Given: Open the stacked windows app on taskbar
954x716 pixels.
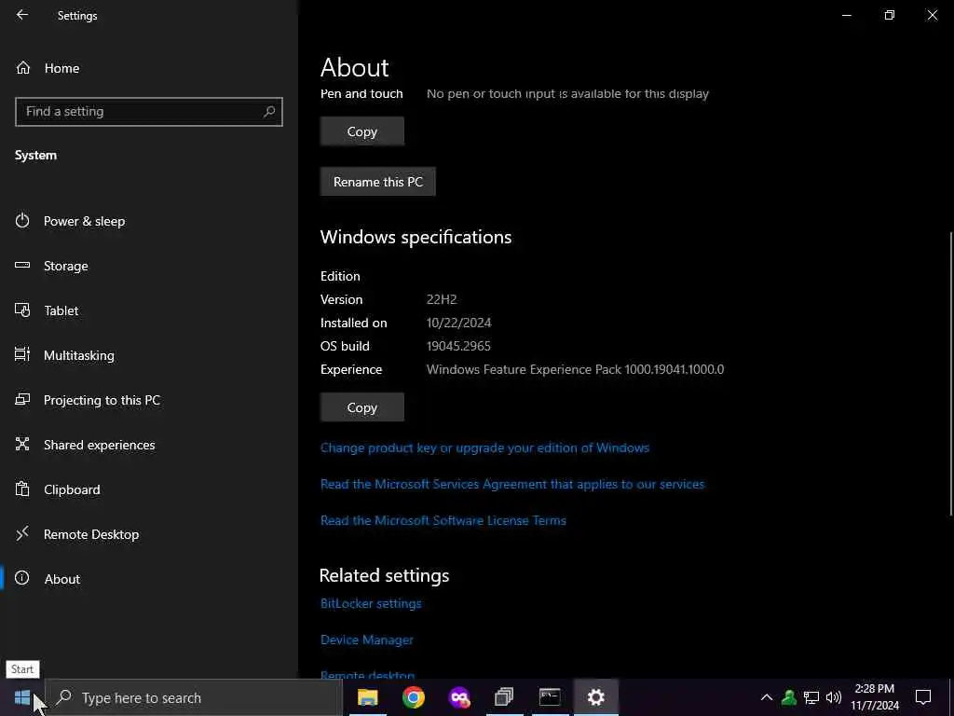Looking at the screenshot, I should tap(504, 697).
